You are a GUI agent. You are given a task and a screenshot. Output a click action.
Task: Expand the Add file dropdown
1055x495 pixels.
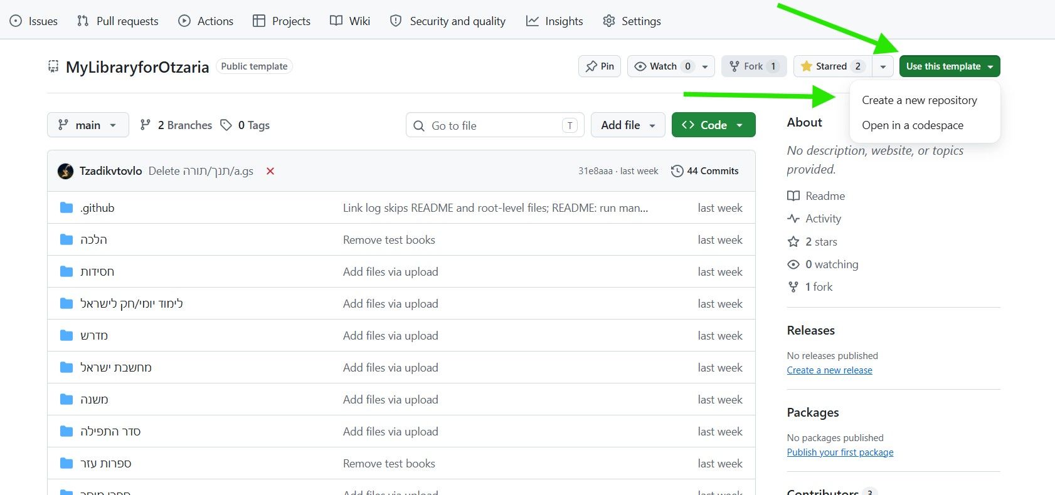(x=628, y=125)
